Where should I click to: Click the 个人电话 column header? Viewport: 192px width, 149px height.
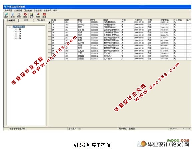pos(180,20)
